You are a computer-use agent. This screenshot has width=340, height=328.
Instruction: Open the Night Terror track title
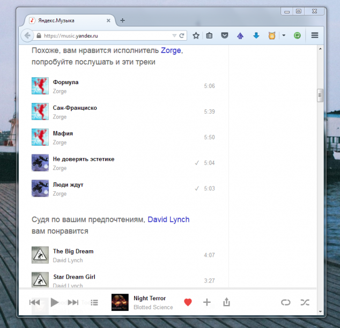[150, 298]
